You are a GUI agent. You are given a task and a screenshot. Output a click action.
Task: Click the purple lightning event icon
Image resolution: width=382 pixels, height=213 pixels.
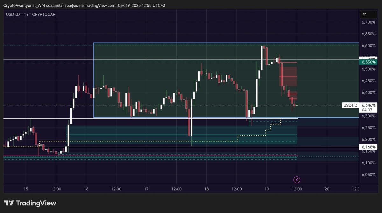[x=297, y=180]
